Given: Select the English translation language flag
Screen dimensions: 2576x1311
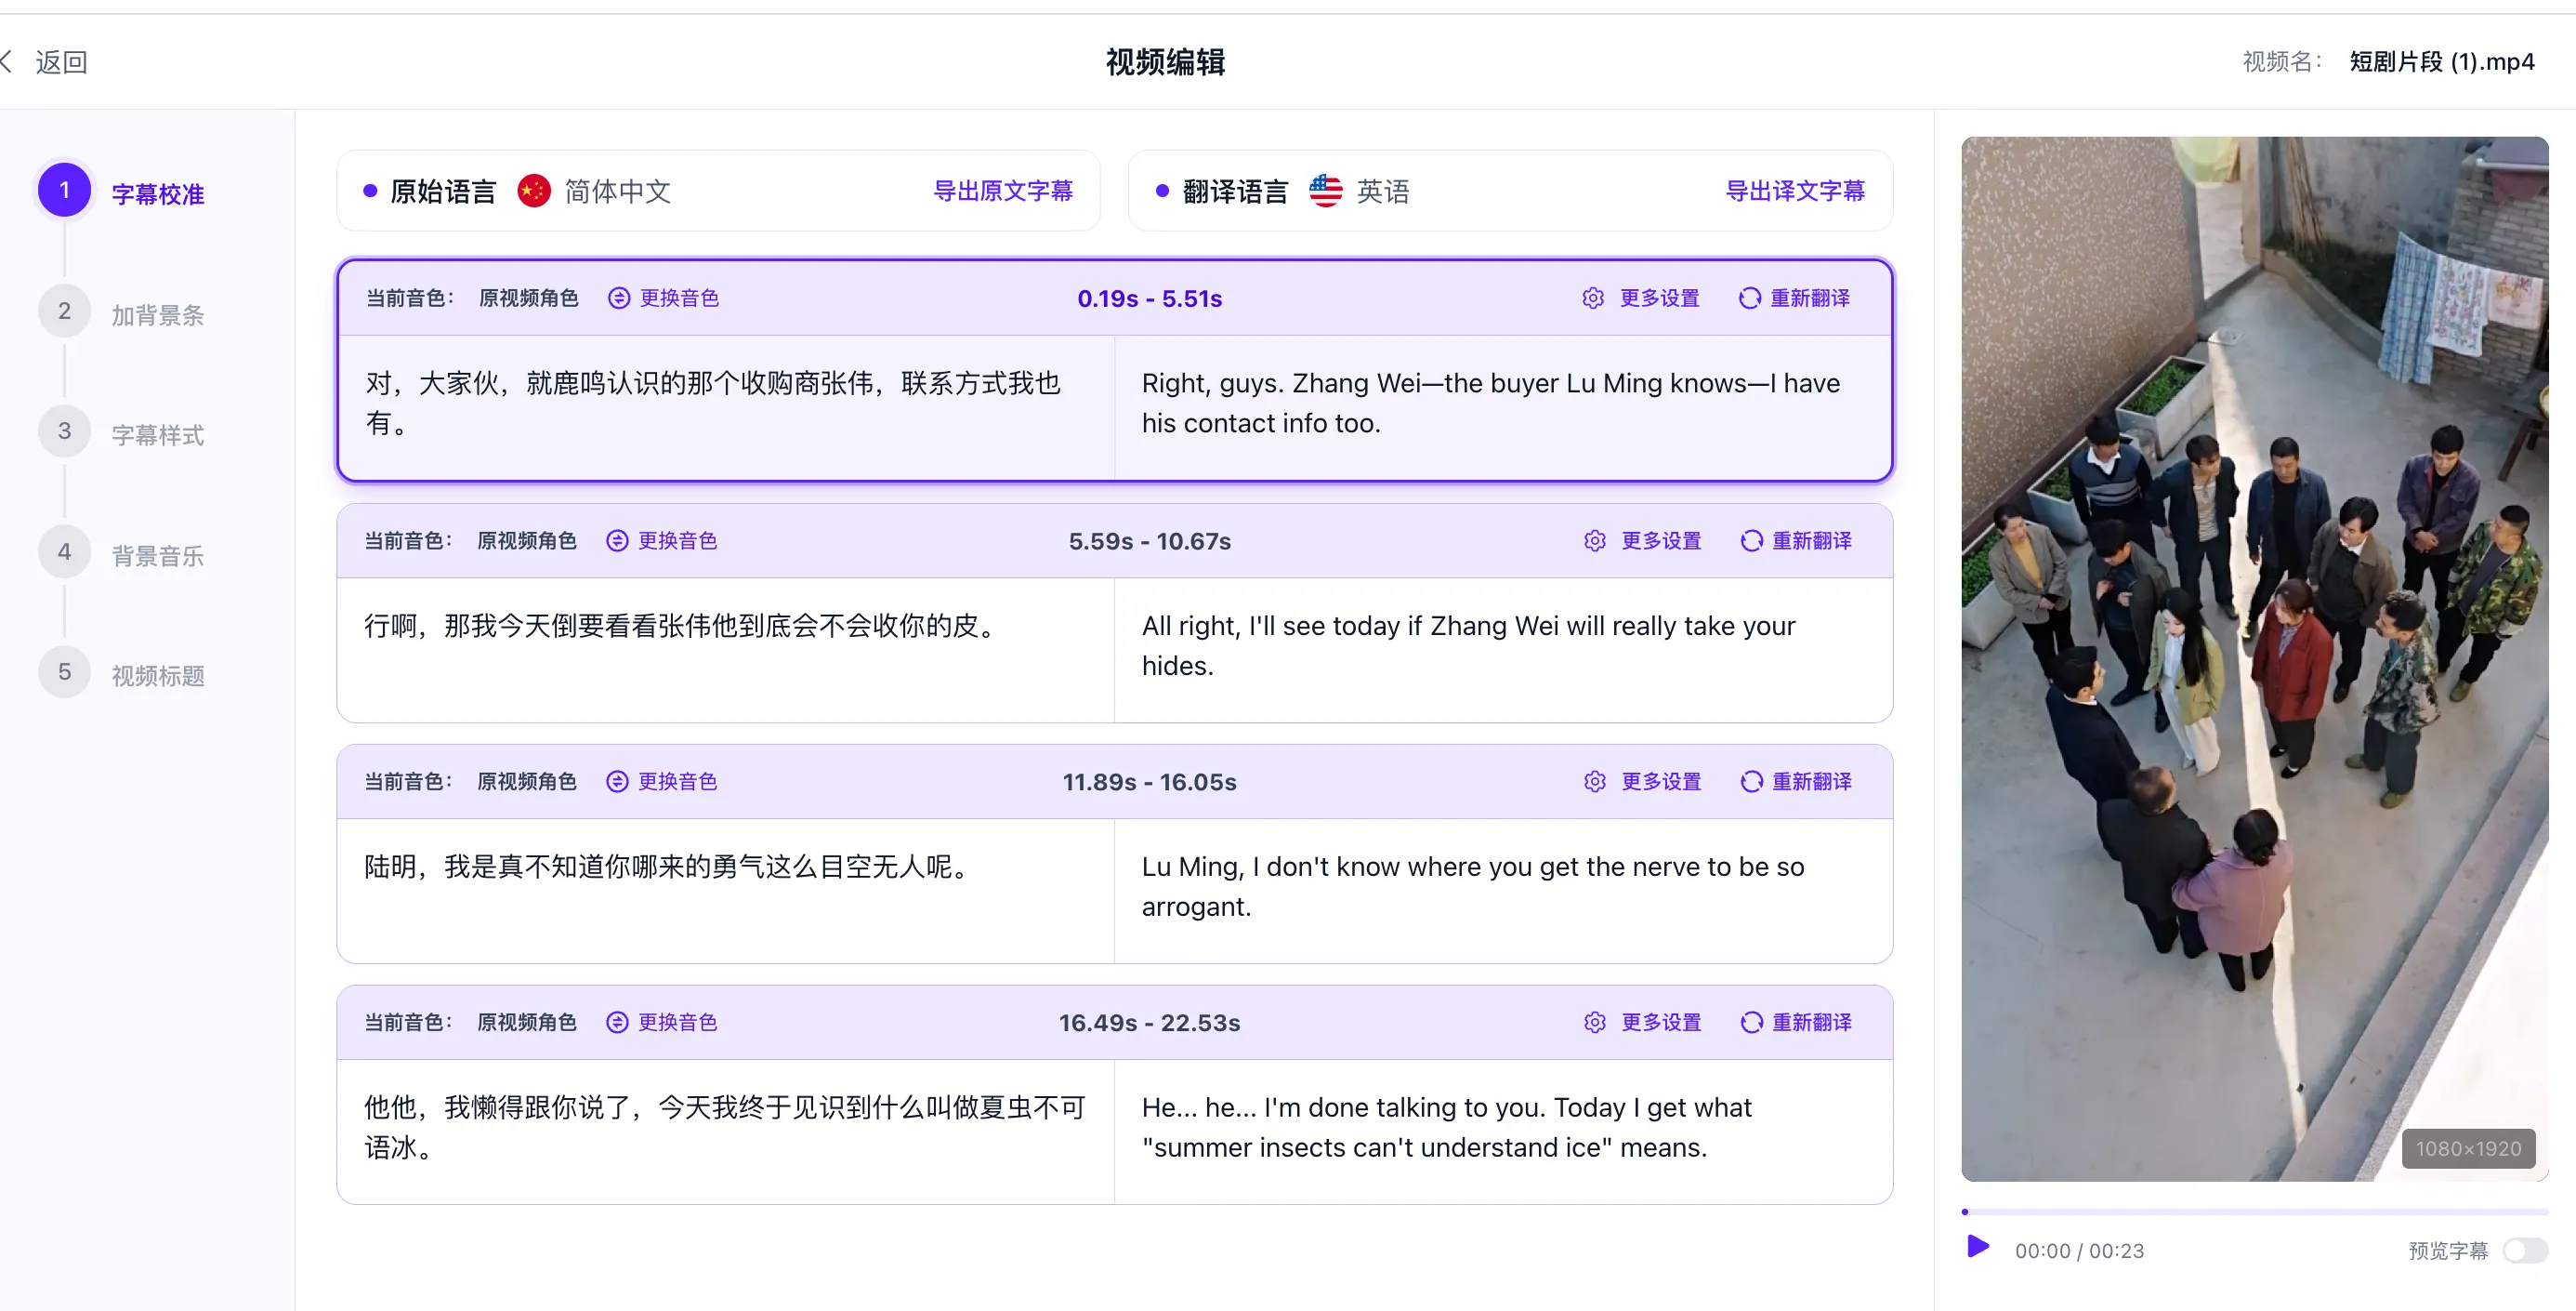Looking at the screenshot, I should coord(1326,191).
